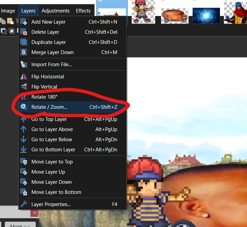
Task: Open the Adjustments menu
Action: (x=55, y=11)
